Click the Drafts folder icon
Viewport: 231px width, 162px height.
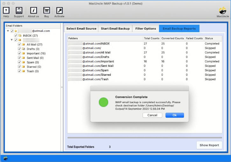tap(24, 49)
